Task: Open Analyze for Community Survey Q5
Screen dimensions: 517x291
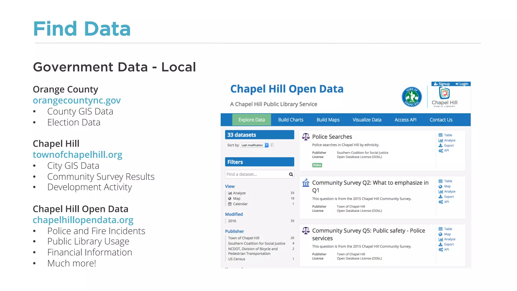Action: click(447, 239)
